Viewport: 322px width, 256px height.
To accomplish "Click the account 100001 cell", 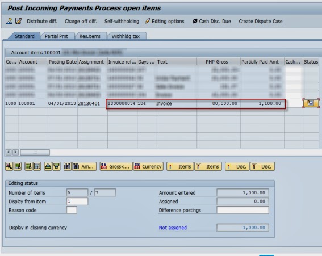I will tap(33, 103).
